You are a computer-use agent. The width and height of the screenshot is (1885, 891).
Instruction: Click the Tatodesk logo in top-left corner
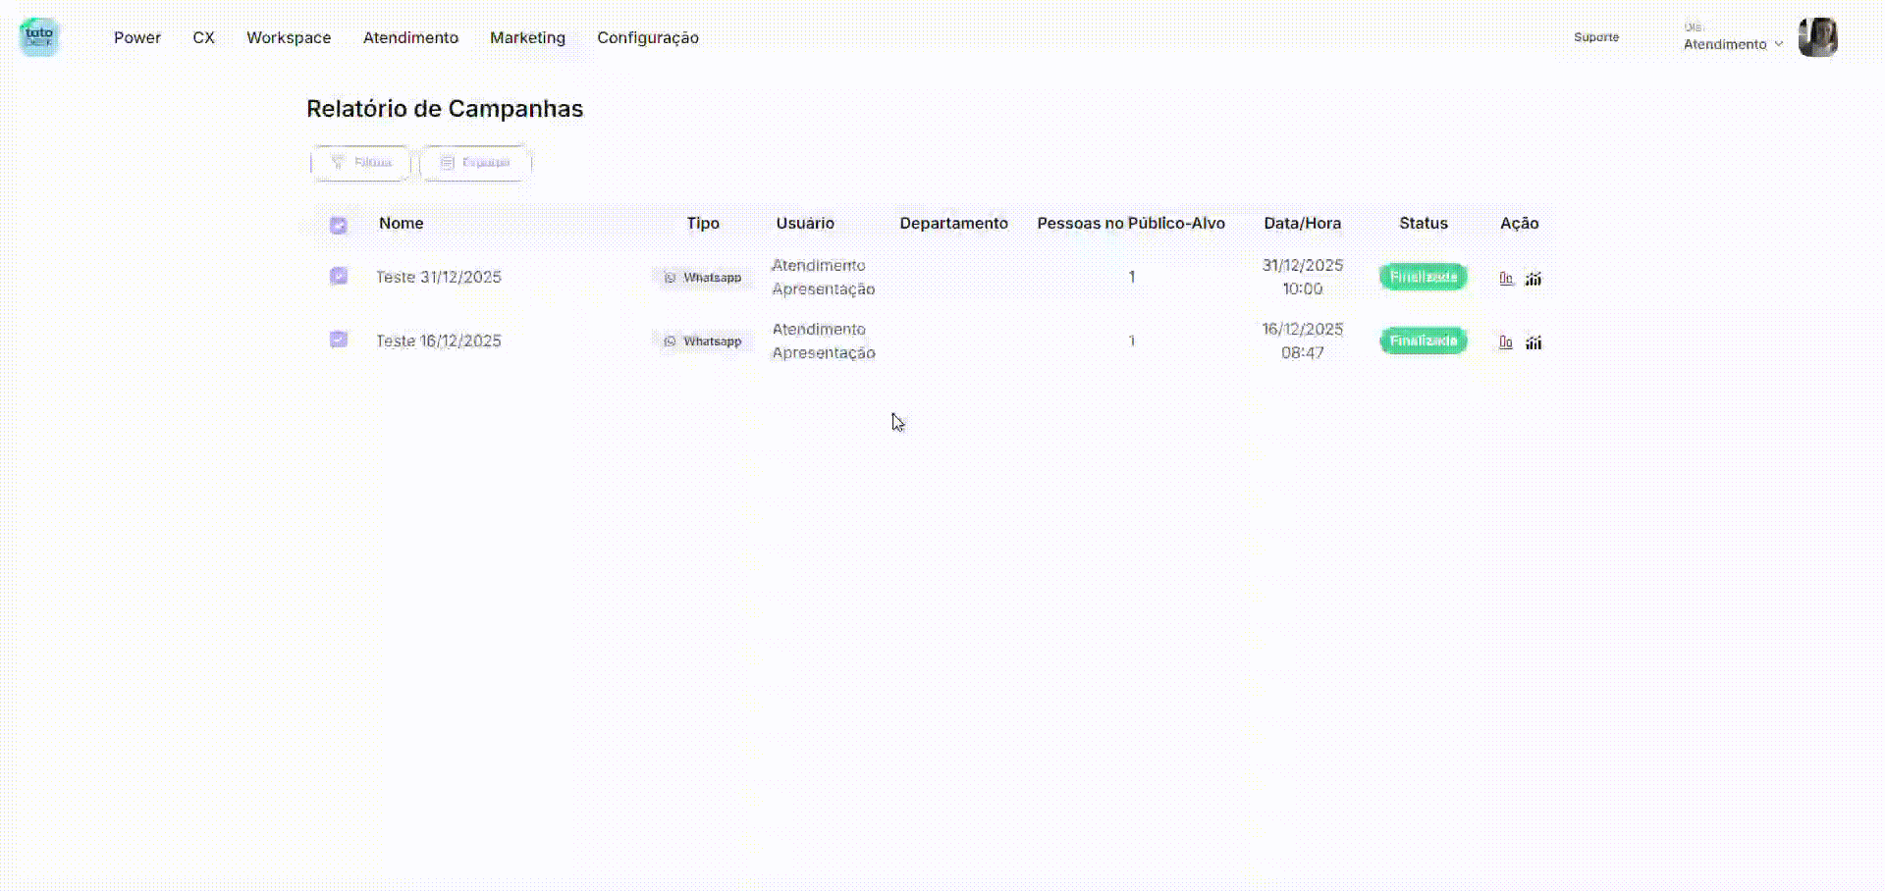click(39, 37)
